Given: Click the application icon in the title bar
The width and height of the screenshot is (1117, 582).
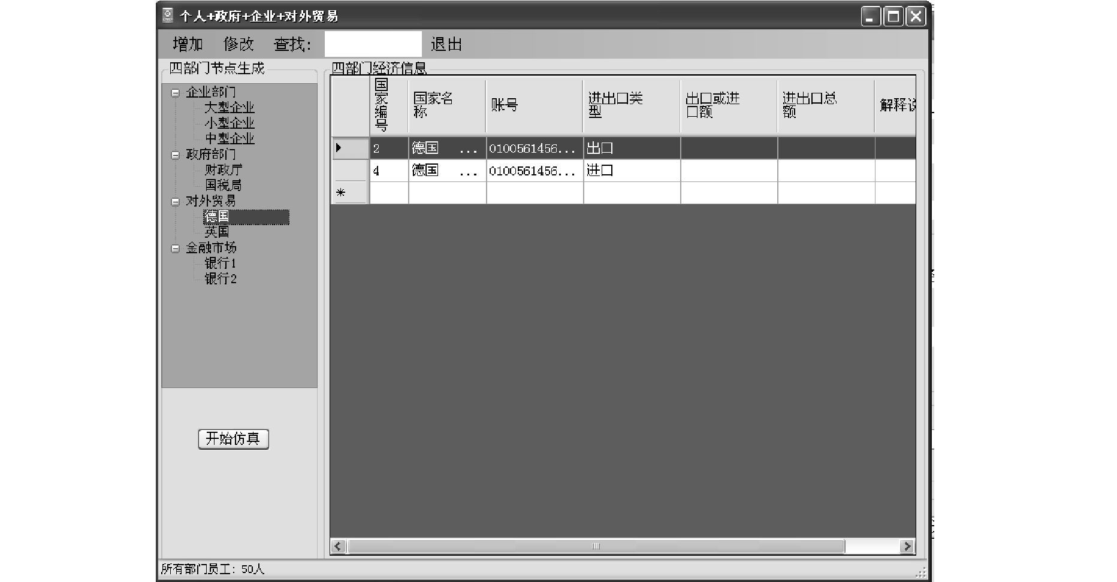Looking at the screenshot, I should tap(168, 16).
